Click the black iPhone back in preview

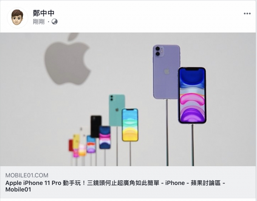point(96,126)
